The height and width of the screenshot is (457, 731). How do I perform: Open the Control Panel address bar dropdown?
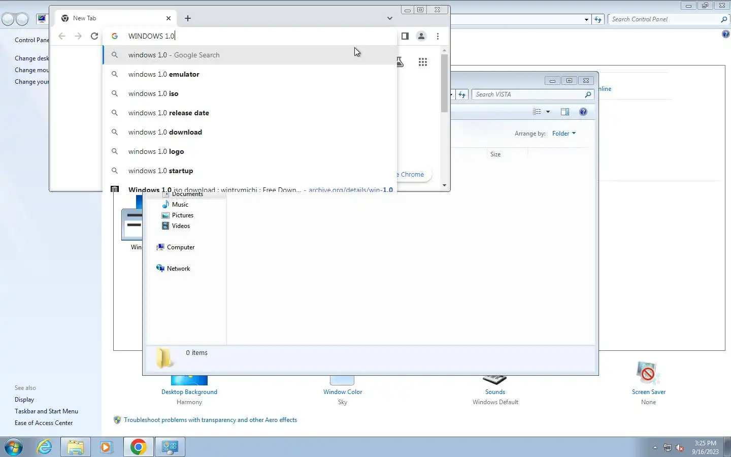coord(586,19)
